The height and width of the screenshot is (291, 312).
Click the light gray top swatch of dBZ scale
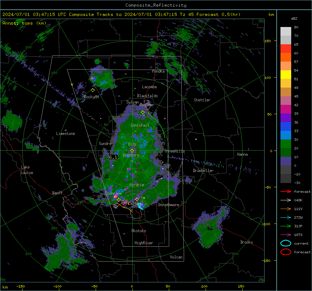[x=286, y=31]
